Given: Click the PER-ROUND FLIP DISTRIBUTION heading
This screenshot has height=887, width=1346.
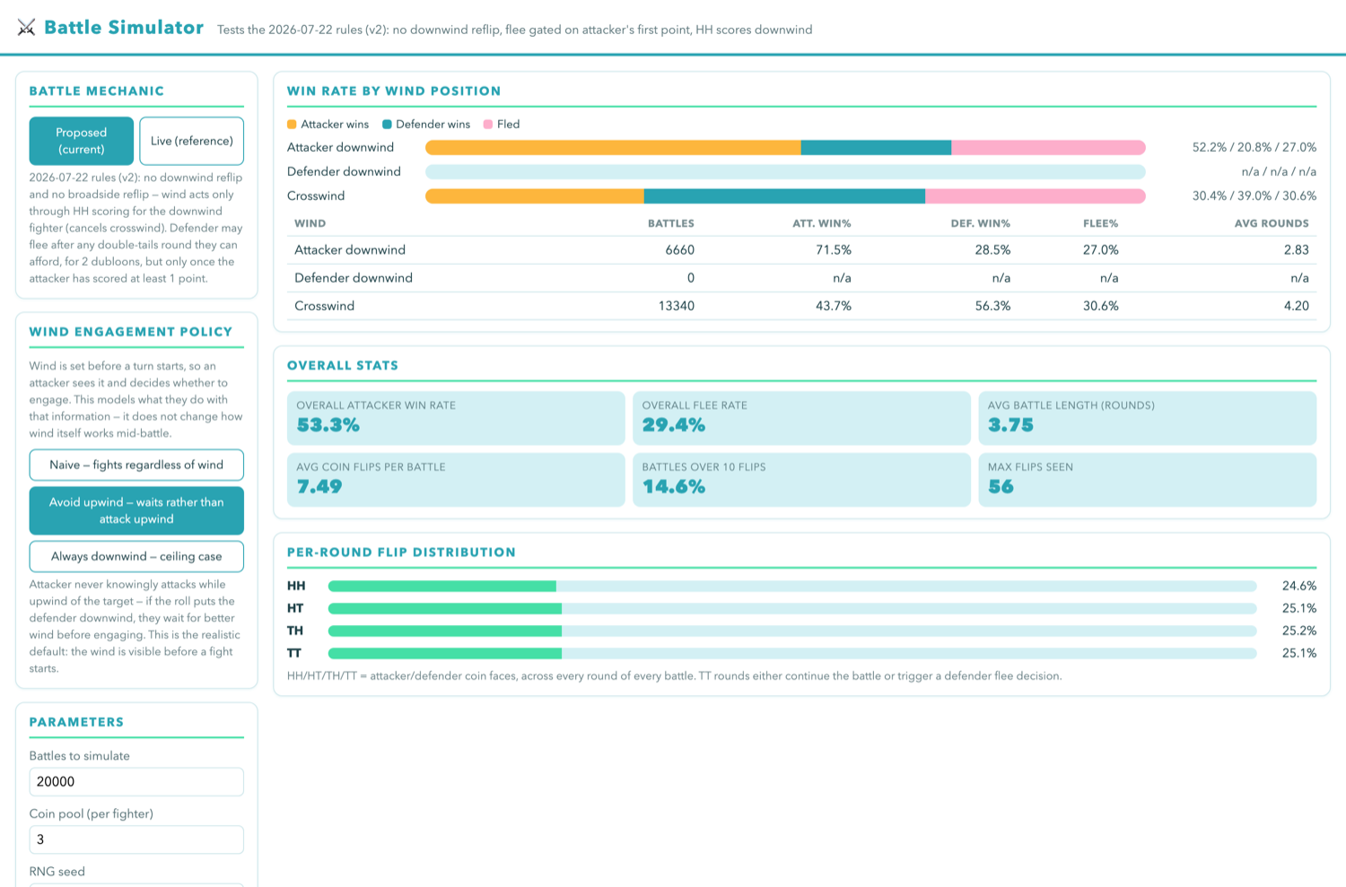Looking at the screenshot, I should (401, 552).
